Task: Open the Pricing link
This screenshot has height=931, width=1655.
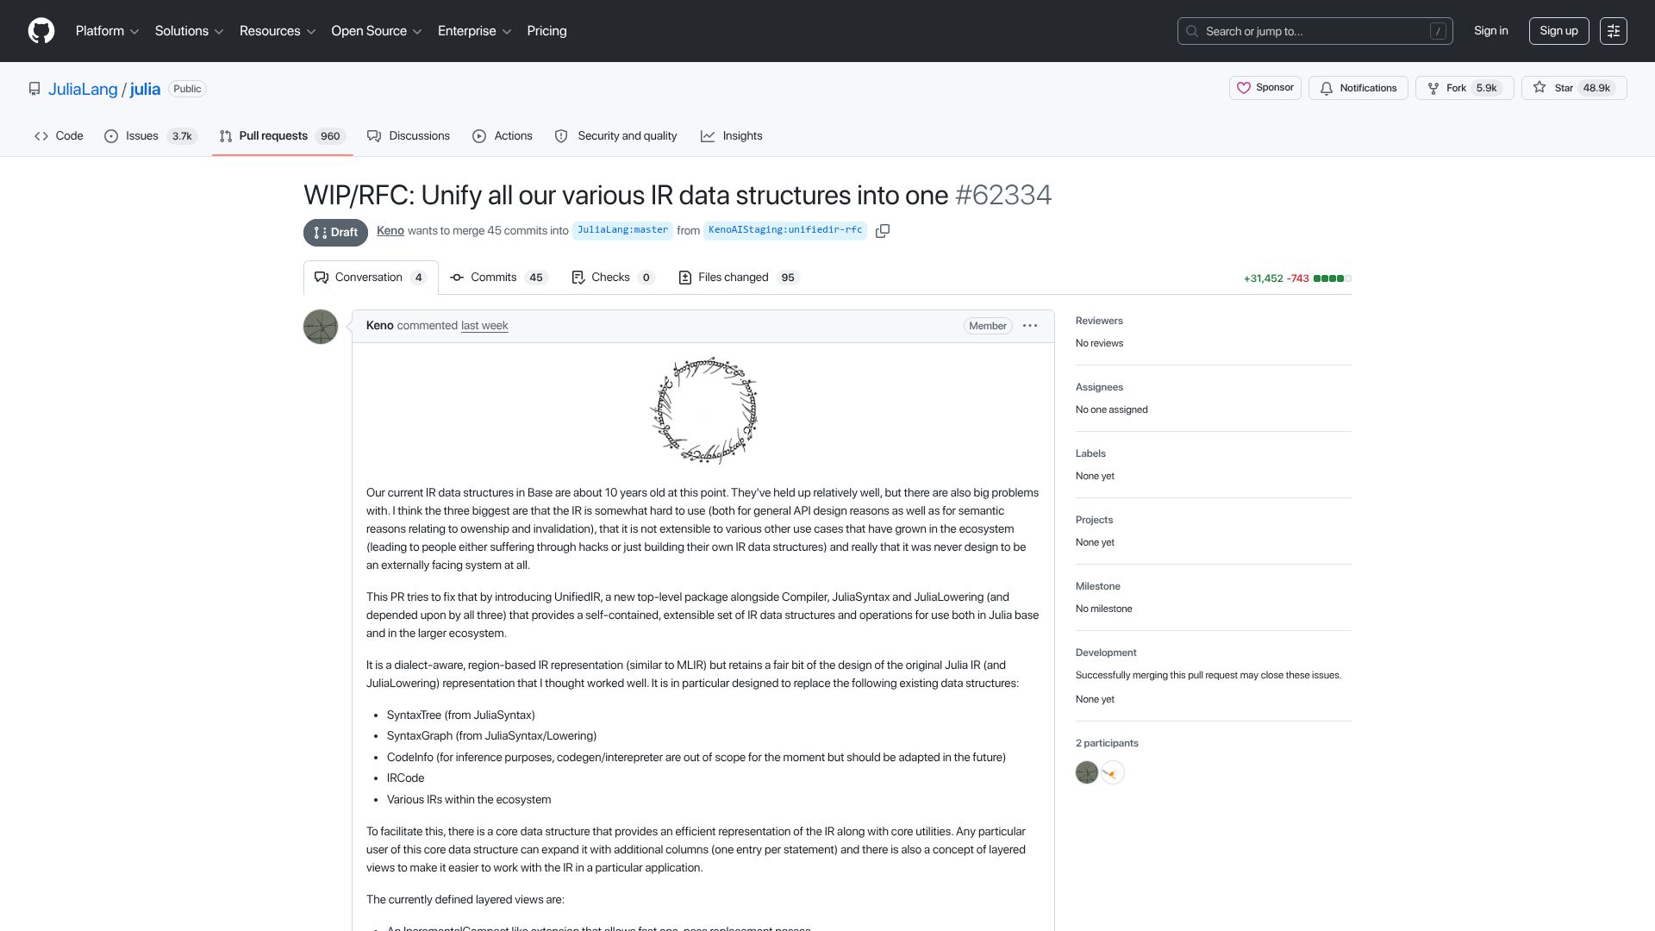Action: [x=546, y=31]
